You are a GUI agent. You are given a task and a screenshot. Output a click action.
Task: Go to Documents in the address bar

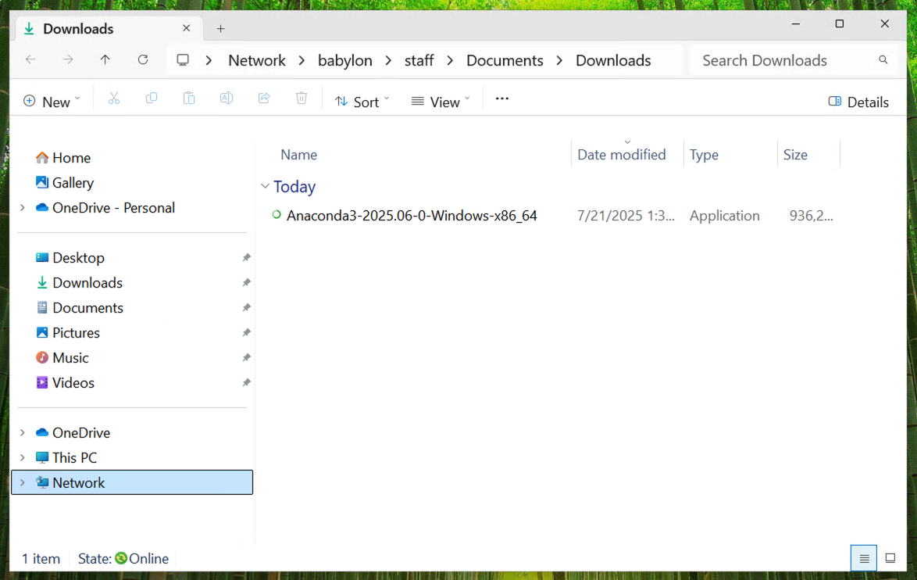click(x=505, y=60)
